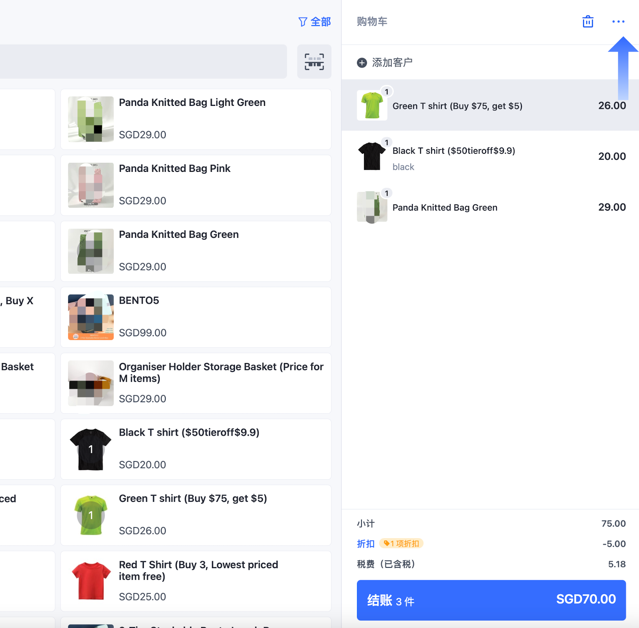Click the 75.00 subtotal amount
639x628 pixels.
tap(613, 523)
